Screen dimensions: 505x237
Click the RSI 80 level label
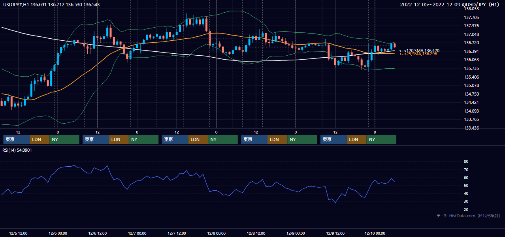[x=466, y=162]
